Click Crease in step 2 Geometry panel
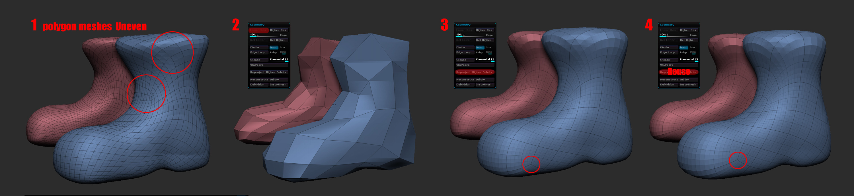Viewport: 854px width, 196px height. 259,60
